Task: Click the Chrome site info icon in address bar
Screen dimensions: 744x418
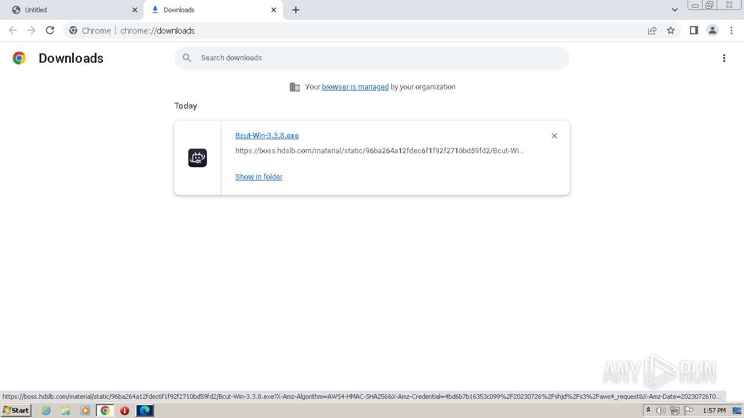Action: click(73, 30)
